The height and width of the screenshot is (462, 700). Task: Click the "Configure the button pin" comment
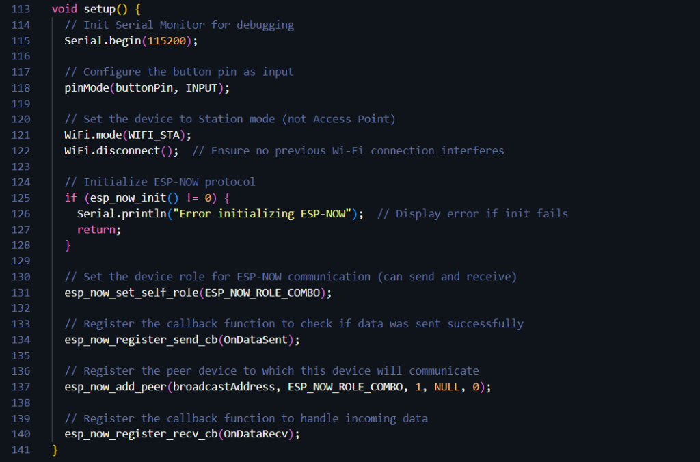(x=179, y=72)
